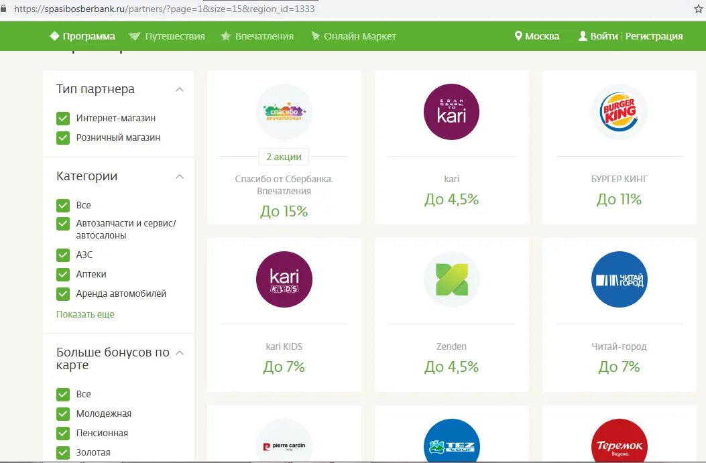Change the city from Москва
The width and height of the screenshot is (706, 463).
(542, 36)
